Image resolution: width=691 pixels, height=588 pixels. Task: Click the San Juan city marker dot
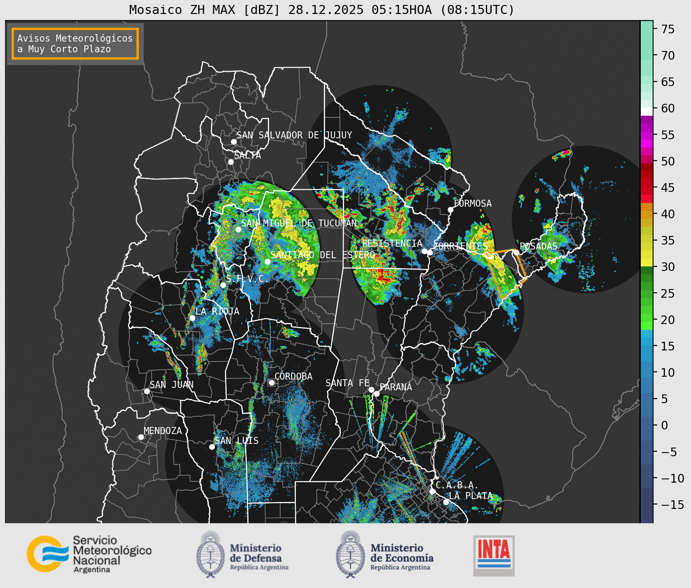[147, 391]
